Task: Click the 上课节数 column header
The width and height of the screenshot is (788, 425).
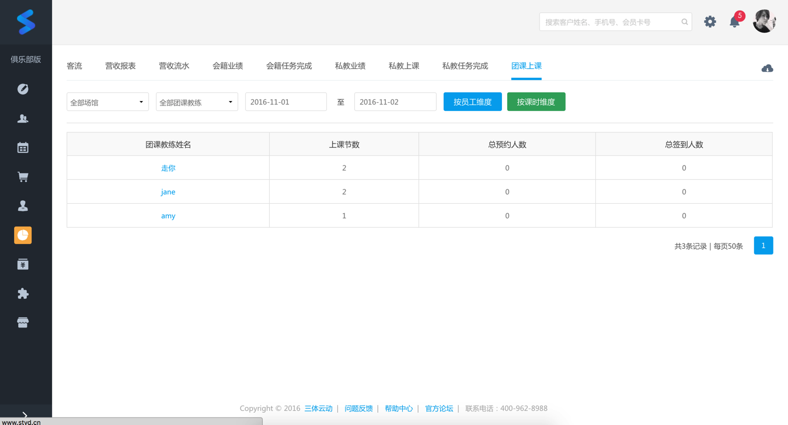Action: pos(344,144)
